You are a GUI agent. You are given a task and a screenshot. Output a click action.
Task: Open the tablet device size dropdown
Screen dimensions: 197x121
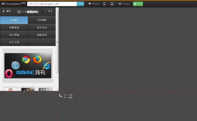click(x=113, y=4)
